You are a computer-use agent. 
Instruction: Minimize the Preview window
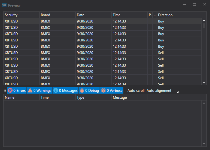pyautogui.click(x=184, y=4)
